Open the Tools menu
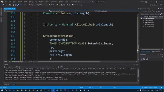Viewport: 164px width, 92px height. tap(47, 2)
